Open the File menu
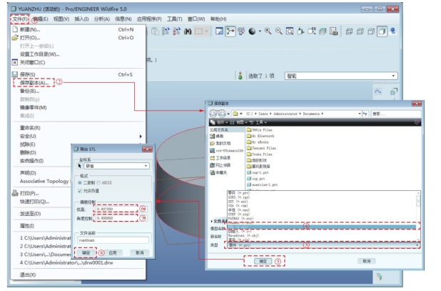This screenshot has height=291, width=441. pos(20,19)
